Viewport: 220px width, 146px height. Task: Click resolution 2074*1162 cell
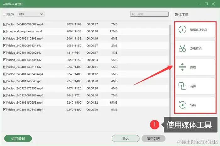(x=74, y=24)
